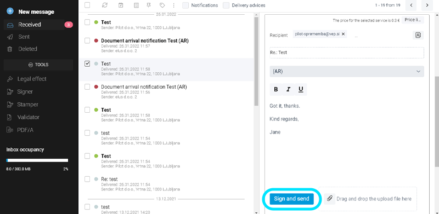
Task: Check the lowercase test message delivered 11:54
Action: coord(87,132)
